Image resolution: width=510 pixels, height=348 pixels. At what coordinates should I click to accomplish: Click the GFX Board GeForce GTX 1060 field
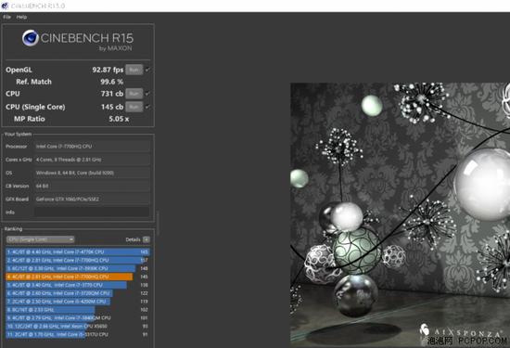point(92,199)
